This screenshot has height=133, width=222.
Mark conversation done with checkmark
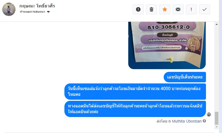pyautogui.click(x=205, y=9)
